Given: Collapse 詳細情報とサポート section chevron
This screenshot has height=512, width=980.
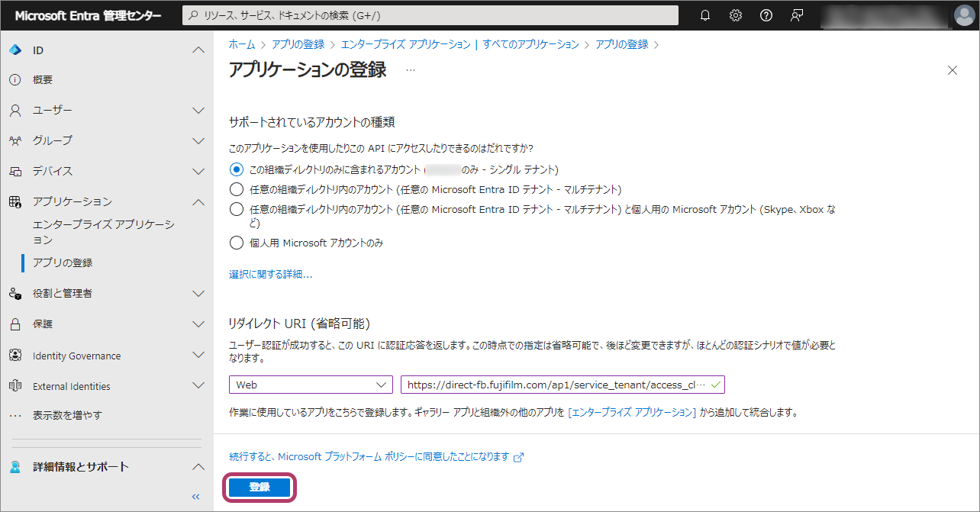Looking at the screenshot, I should [x=198, y=467].
